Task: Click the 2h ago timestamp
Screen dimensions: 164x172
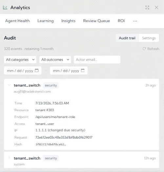Action: (x=151, y=85)
